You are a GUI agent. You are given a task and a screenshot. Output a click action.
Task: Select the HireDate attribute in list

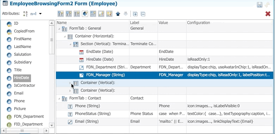click(22, 78)
